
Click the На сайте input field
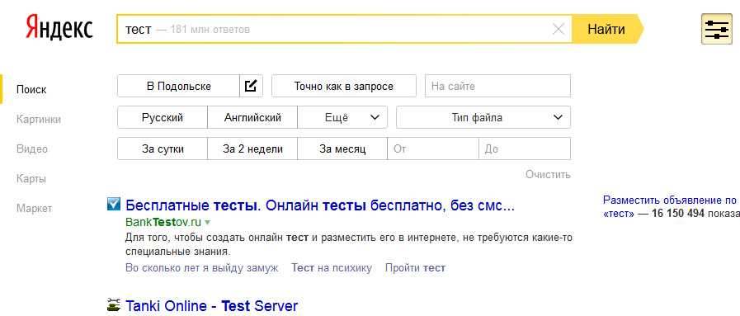click(x=498, y=87)
